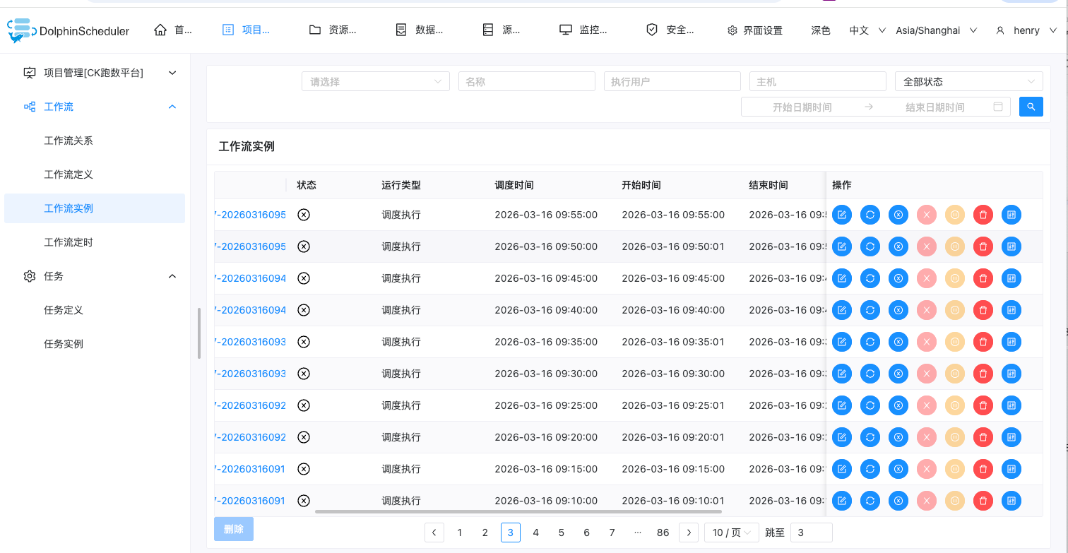Open Gantt chart icon for 09:55:00 row
Image resolution: width=1068 pixels, height=553 pixels.
1011,215
